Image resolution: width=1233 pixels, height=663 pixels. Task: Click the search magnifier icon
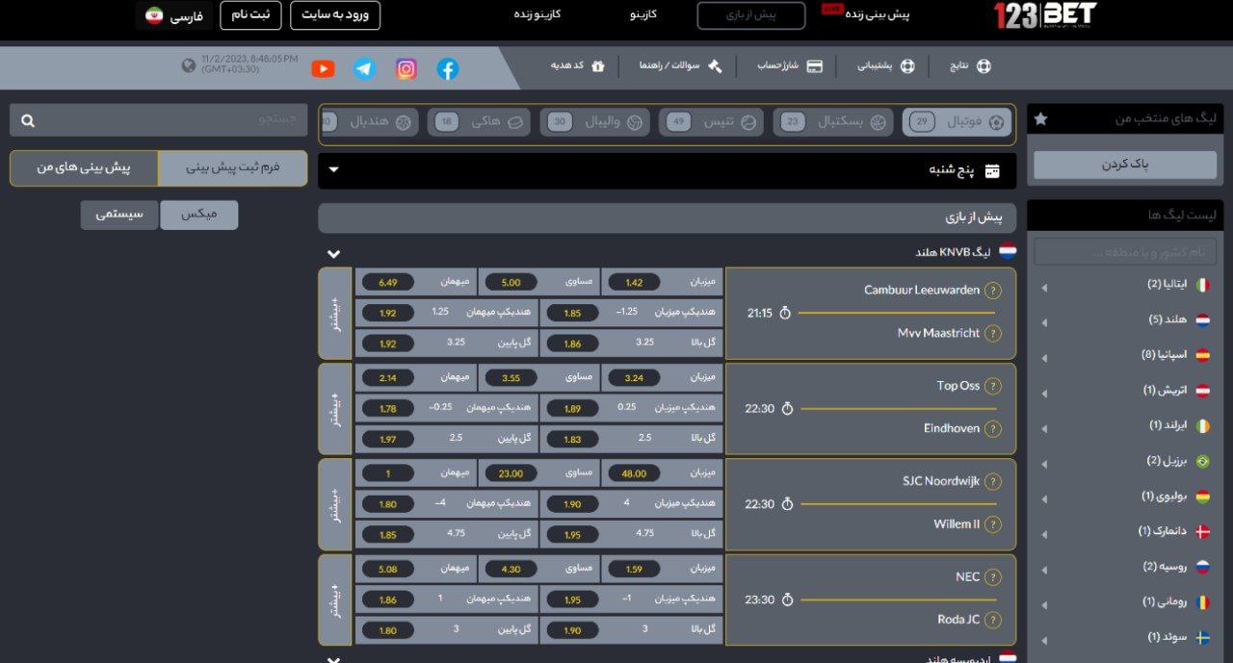(28, 120)
